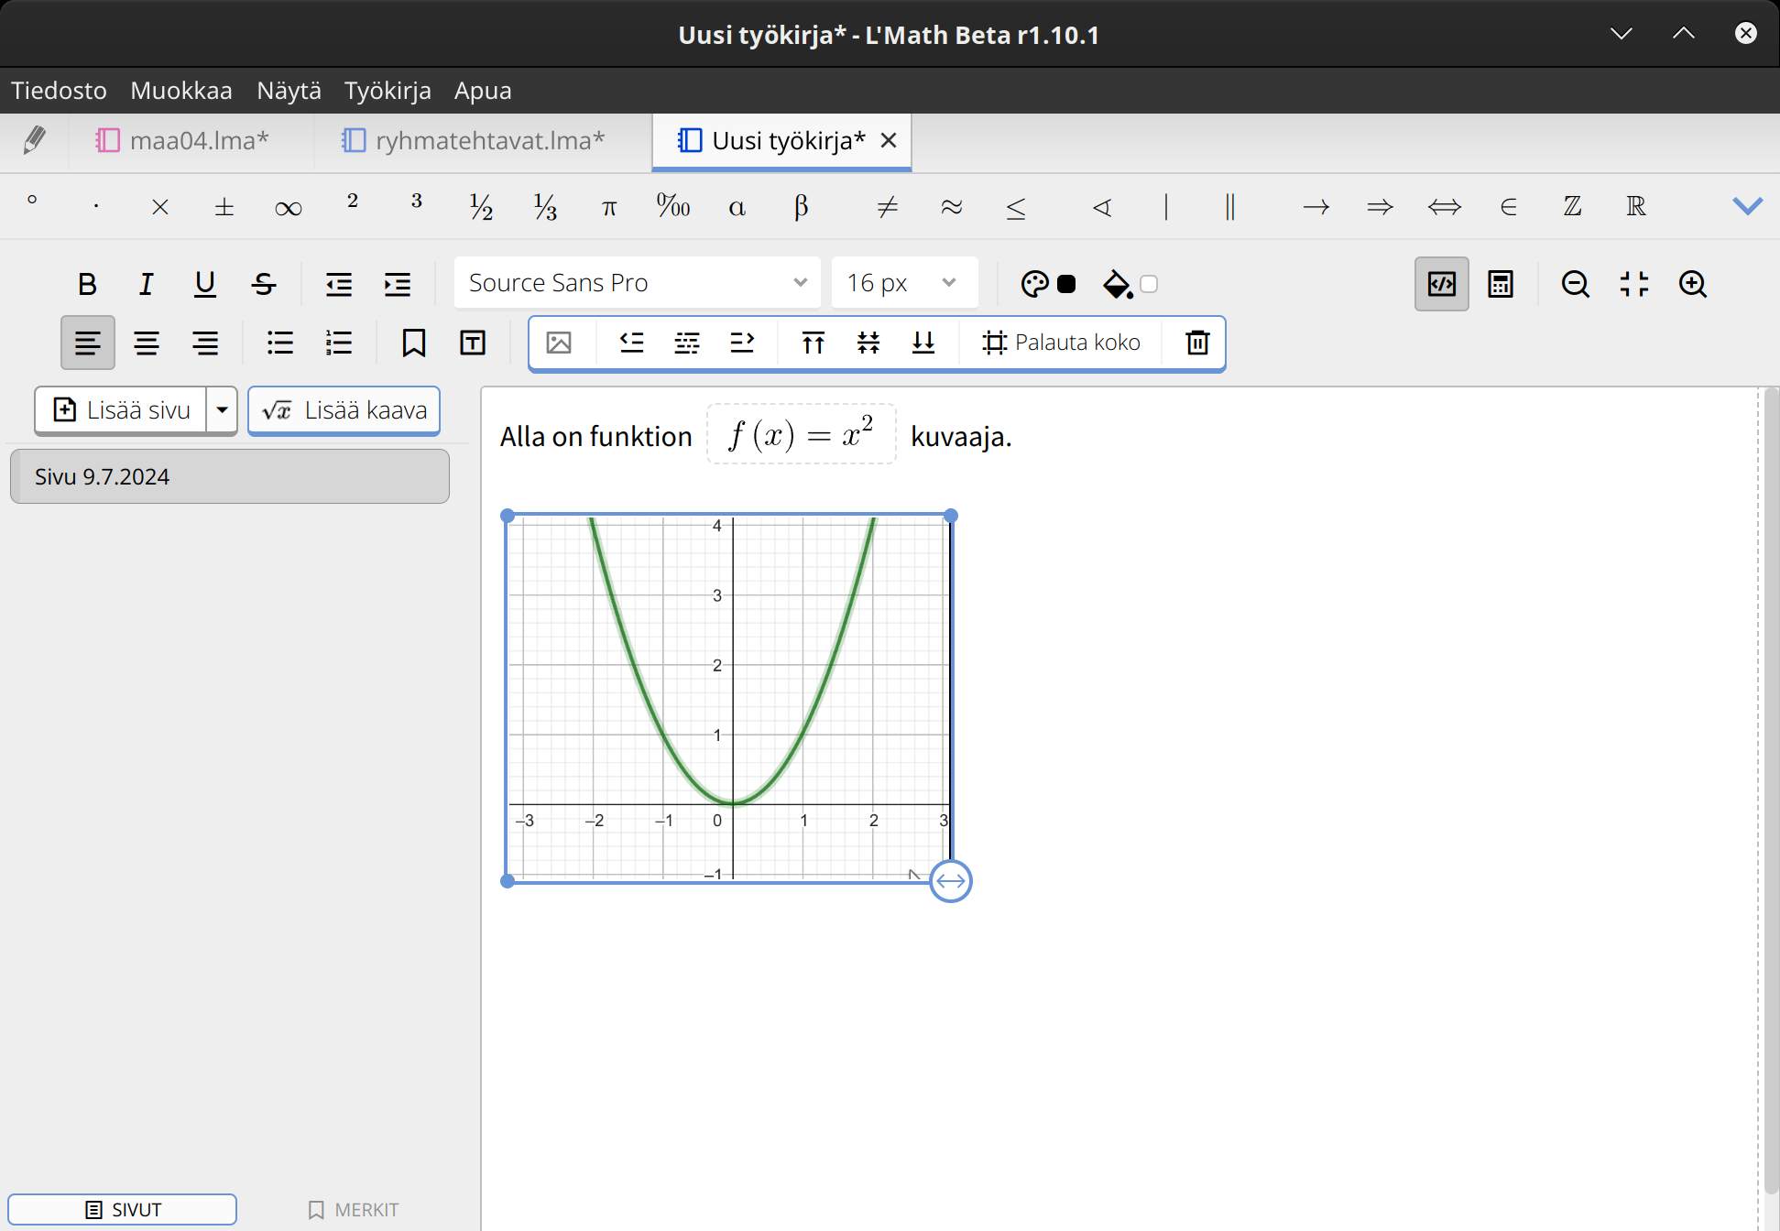Float image to the left
Screen dimensions: 1780x1231
(632, 343)
